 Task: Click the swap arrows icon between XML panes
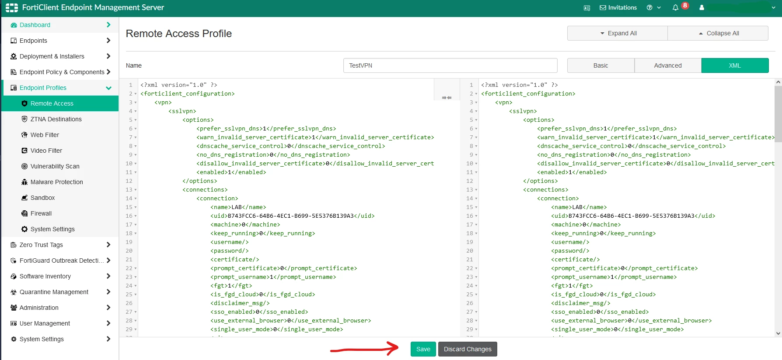tap(447, 98)
